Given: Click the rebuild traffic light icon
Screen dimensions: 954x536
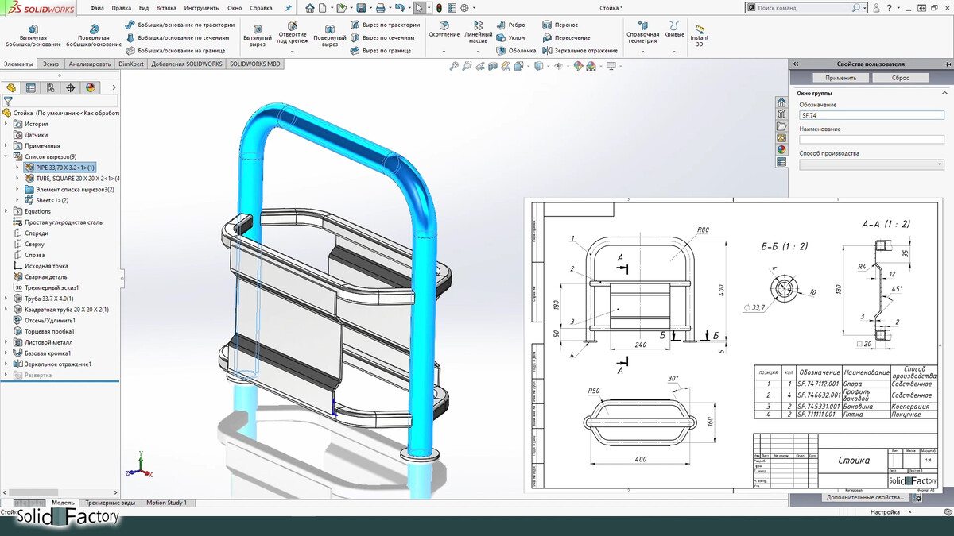Looking at the screenshot, I should coord(440,8).
